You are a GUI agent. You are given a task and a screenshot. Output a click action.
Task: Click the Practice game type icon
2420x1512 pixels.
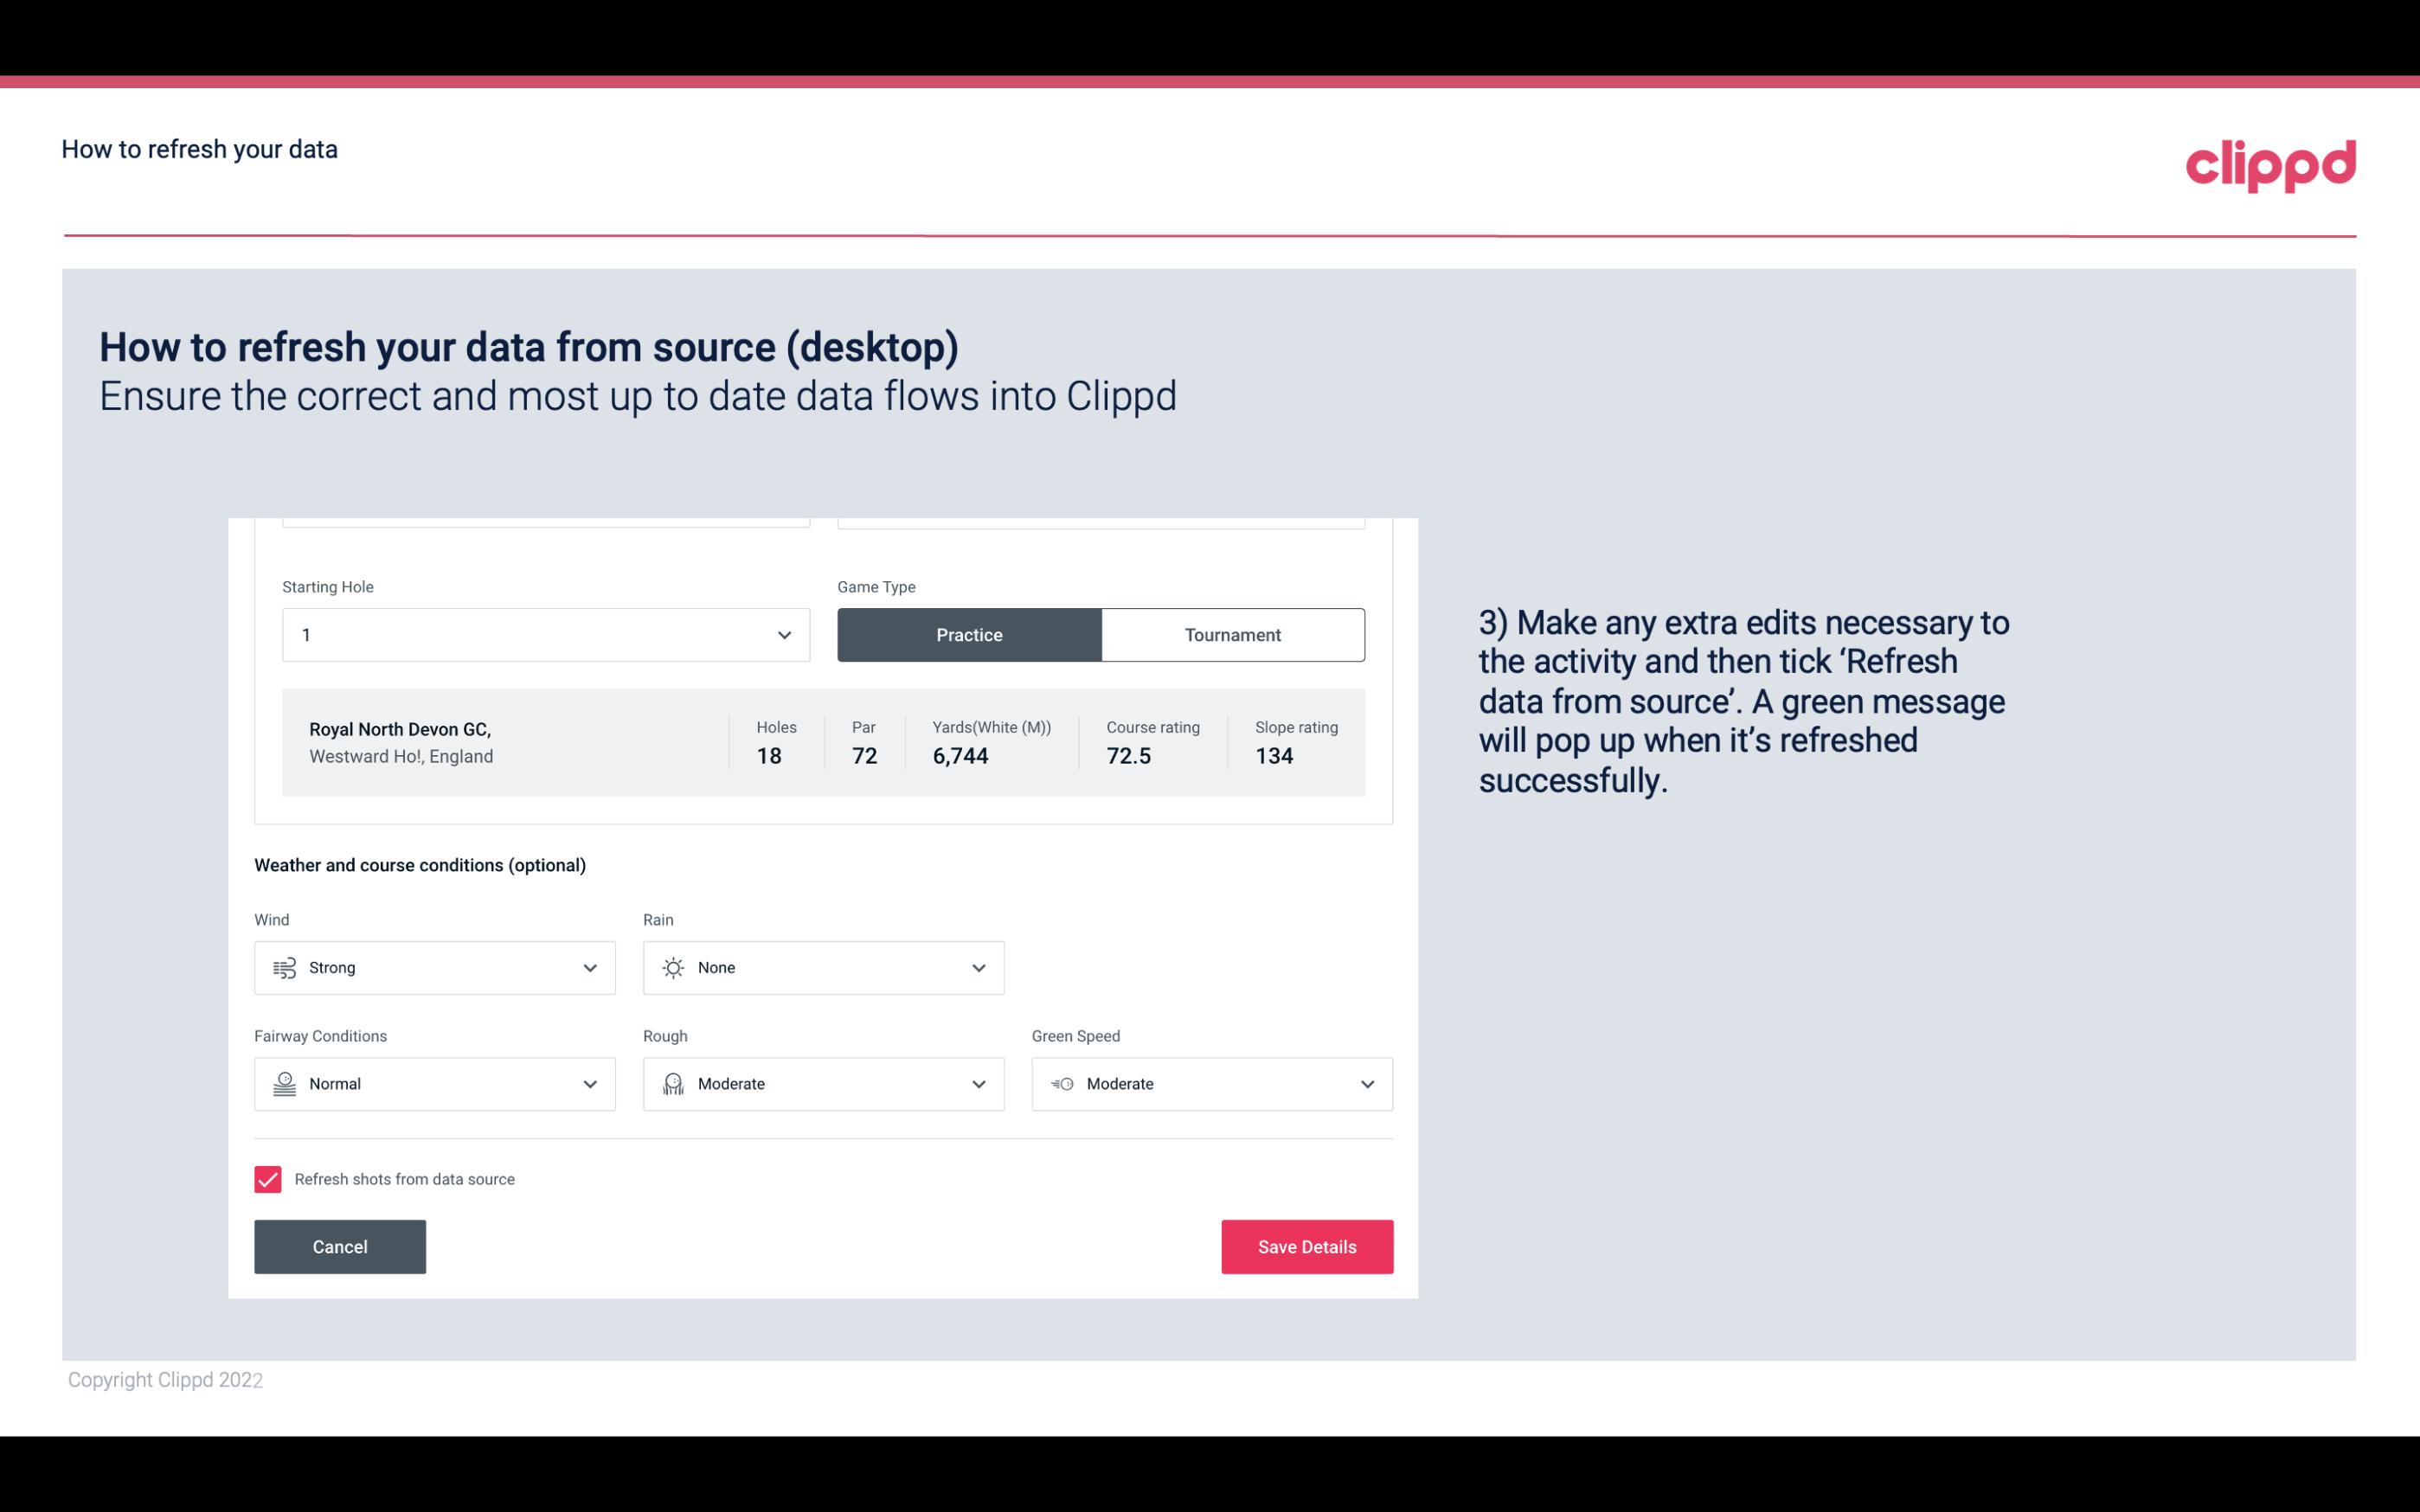click(x=969, y=634)
